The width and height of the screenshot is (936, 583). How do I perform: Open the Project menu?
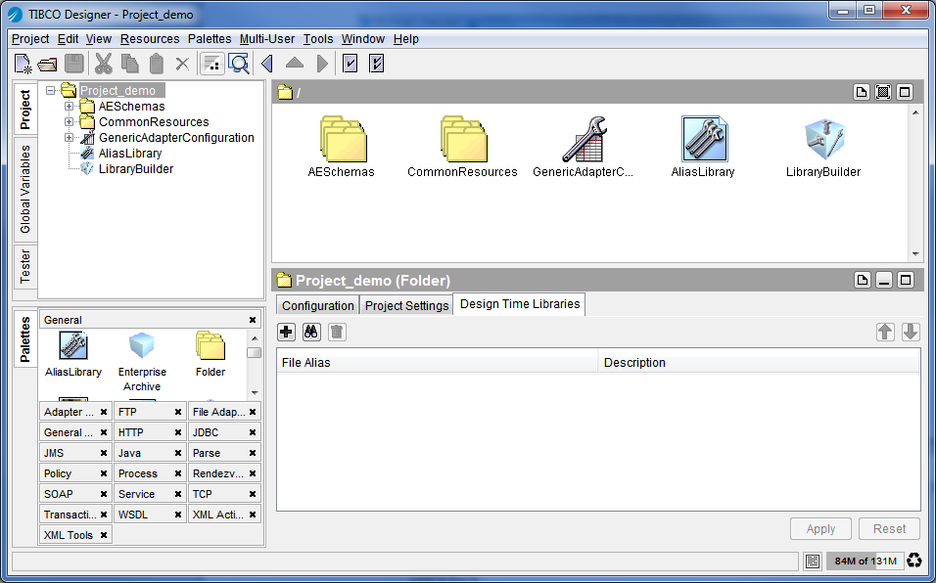(x=30, y=39)
